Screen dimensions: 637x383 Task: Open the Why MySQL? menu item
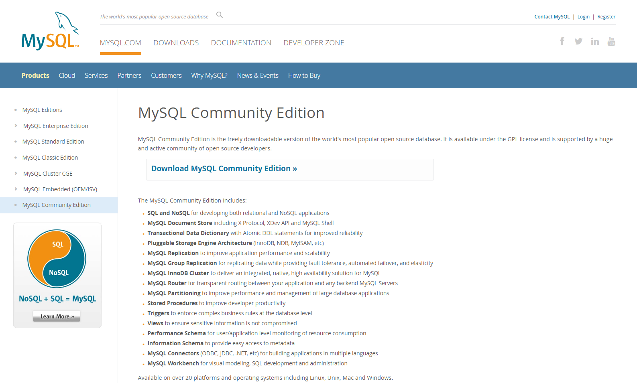pos(209,75)
